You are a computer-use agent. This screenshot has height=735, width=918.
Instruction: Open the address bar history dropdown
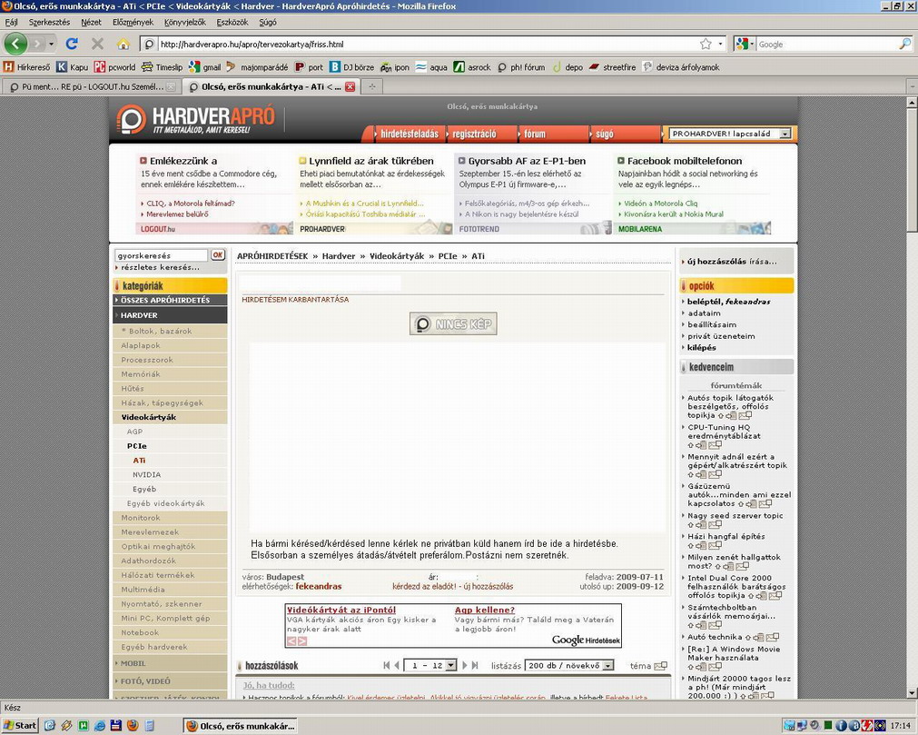720,44
